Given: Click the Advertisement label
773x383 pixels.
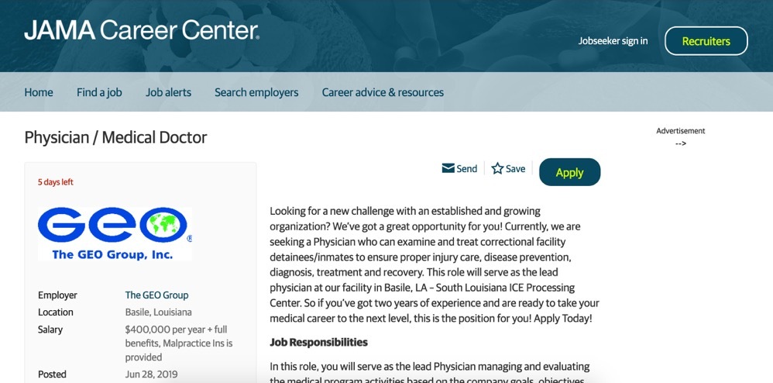Looking at the screenshot, I should [x=680, y=131].
